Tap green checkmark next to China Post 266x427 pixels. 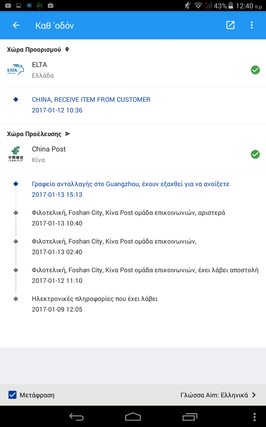pos(255,154)
